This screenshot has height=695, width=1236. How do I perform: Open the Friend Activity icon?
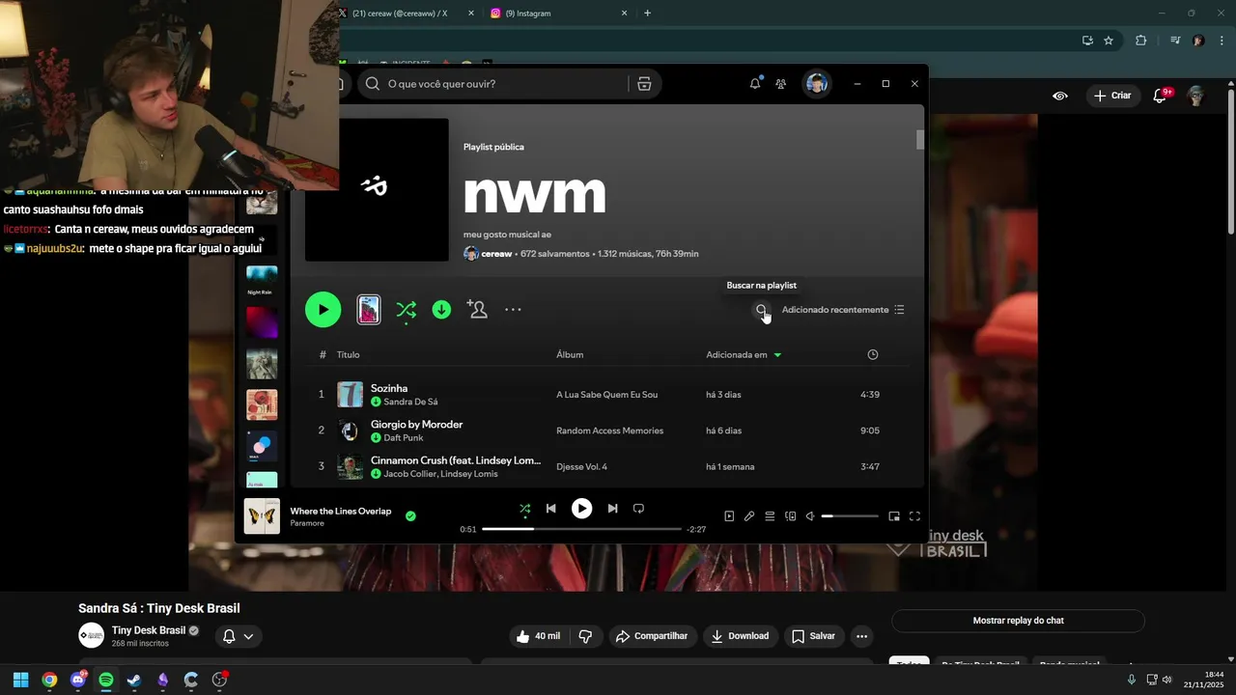pyautogui.click(x=780, y=84)
